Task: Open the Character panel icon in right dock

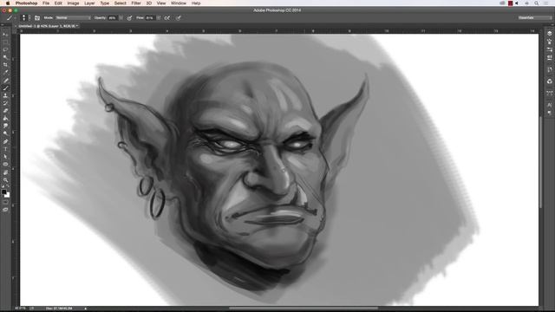Action: pyautogui.click(x=549, y=105)
